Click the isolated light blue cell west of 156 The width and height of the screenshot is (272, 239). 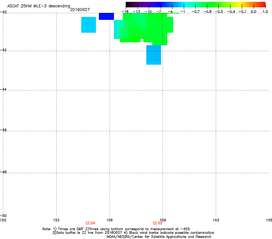89,25
